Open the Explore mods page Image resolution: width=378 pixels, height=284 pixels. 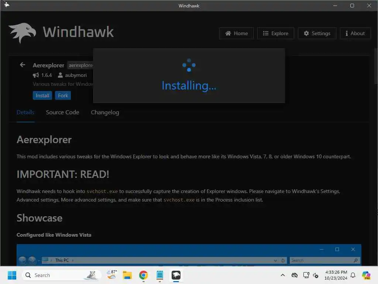pyautogui.click(x=275, y=33)
